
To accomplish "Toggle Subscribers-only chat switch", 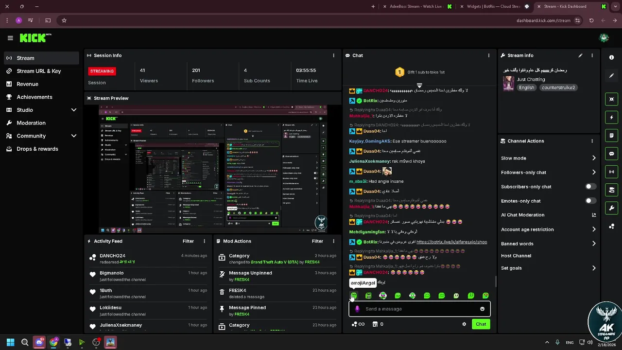I will click(590, 187).
